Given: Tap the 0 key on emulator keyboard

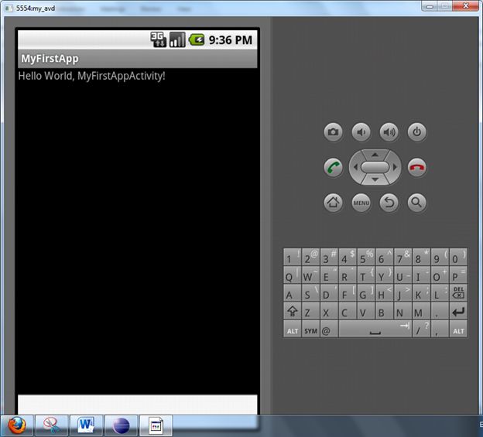Looking at the screenshot, I should pos(458,257).
